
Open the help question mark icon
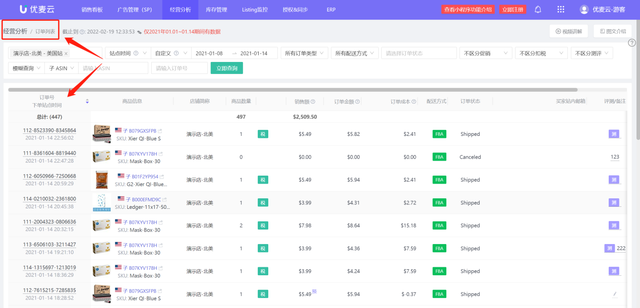pyautogui.click(x=632, y=43)
